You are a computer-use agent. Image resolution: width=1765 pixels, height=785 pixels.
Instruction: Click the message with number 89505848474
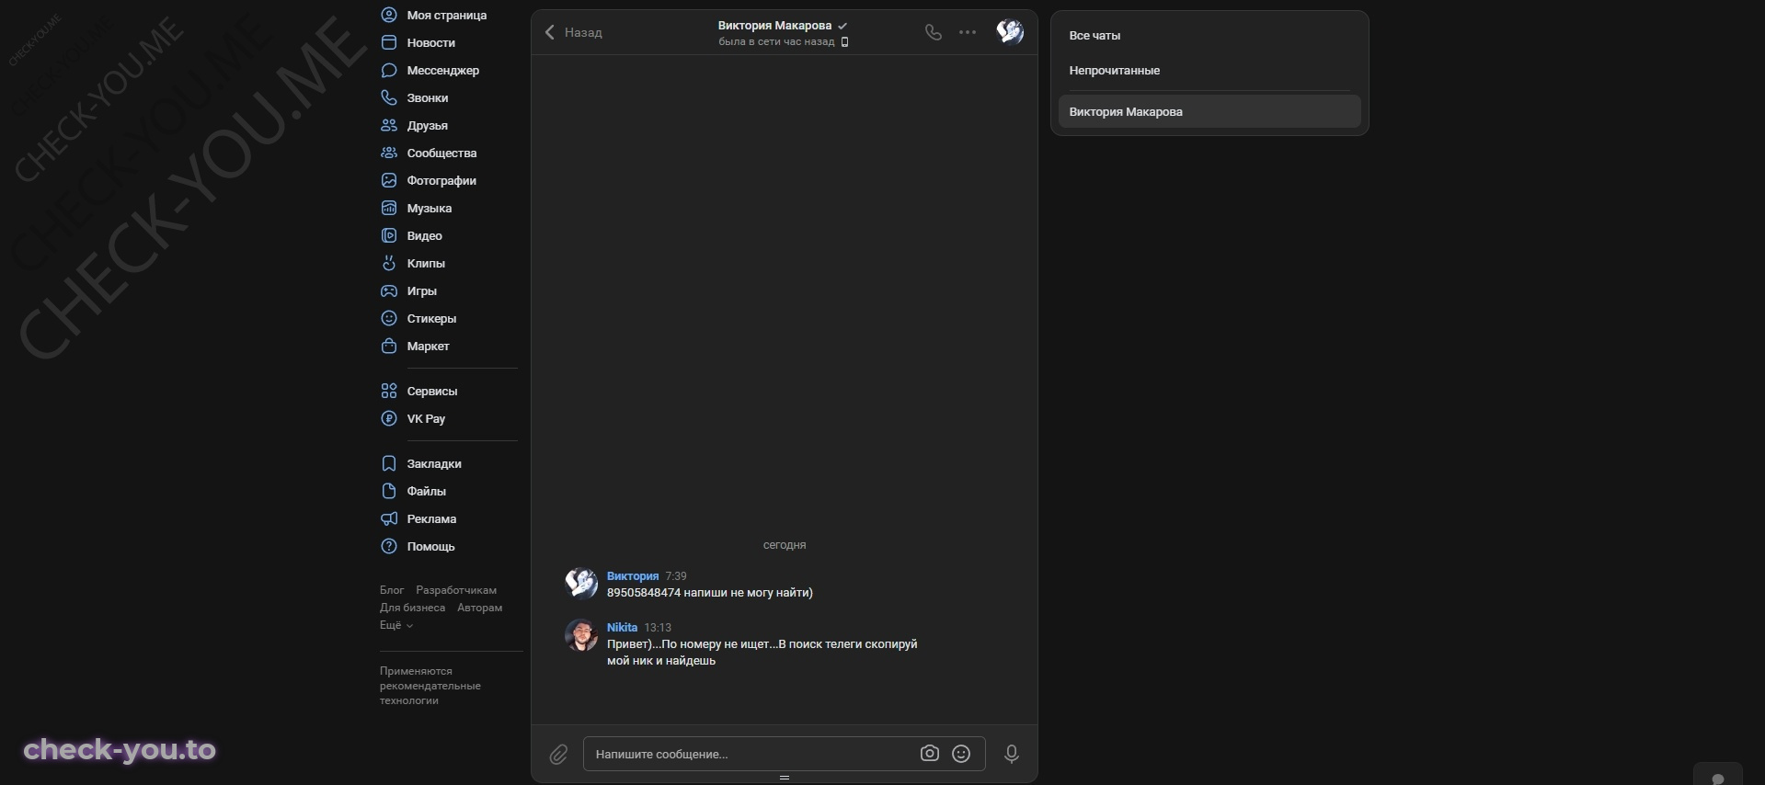coord(710,593)
